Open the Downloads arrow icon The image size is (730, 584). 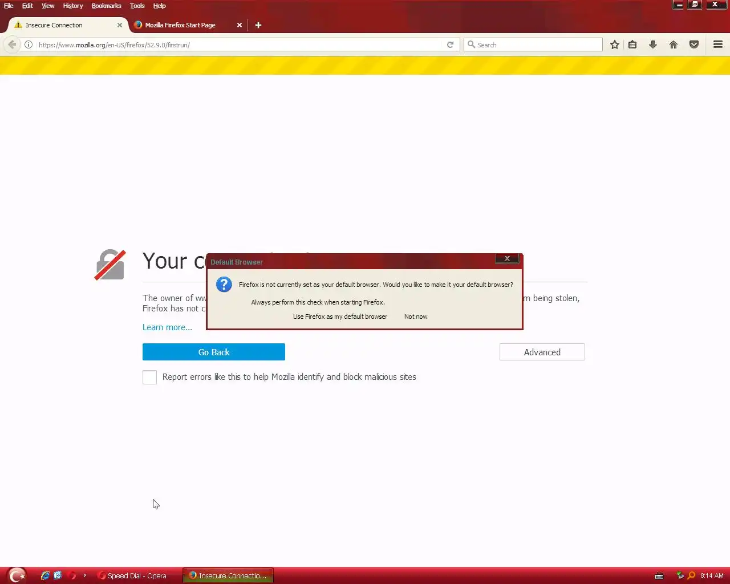[x=653, y=44]
